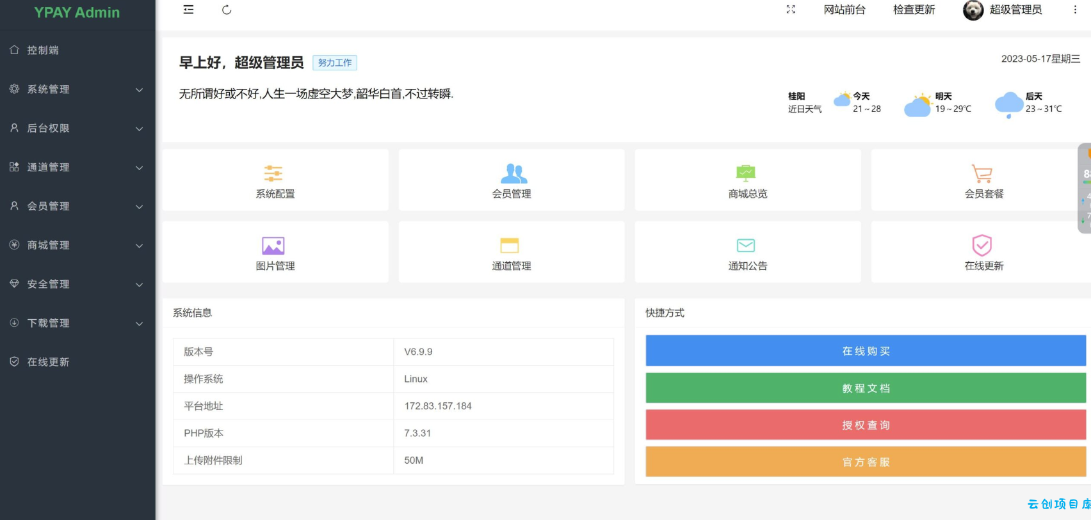Click the download icon next to 下载管理
This screenshot has height=520, width=1091.
click(x=14, y=322)
